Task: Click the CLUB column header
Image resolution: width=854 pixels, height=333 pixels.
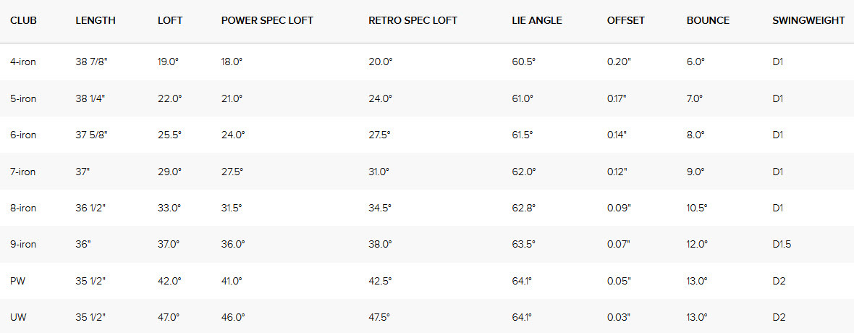Action: point(23,20)
